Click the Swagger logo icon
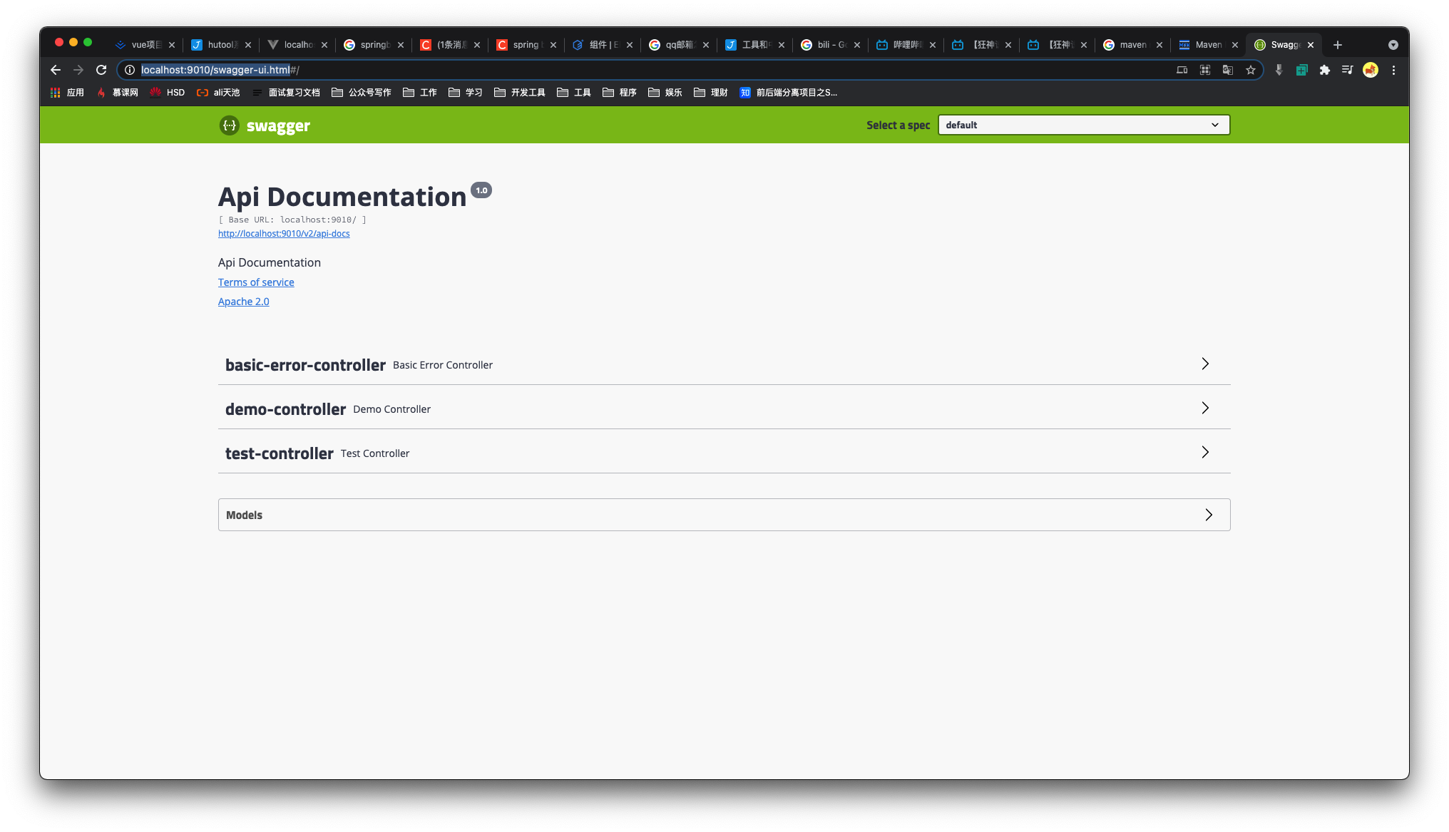Screen dimensions: 1449x832 [229, 125]
